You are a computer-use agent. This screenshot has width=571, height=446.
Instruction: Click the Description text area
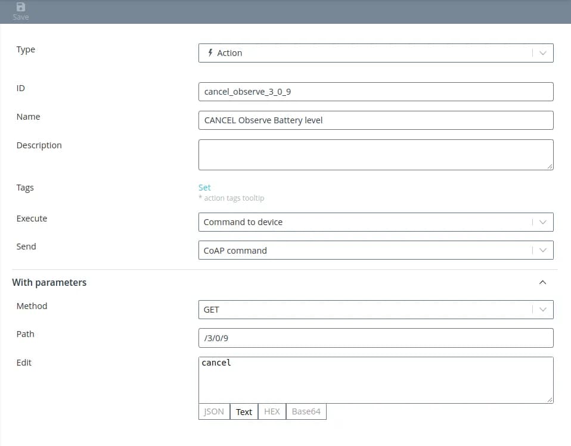coord(376,155)
